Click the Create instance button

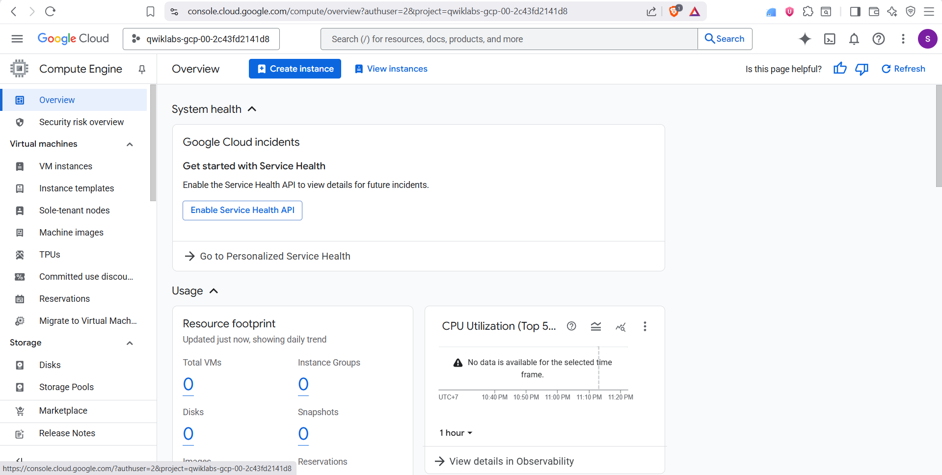295,69
